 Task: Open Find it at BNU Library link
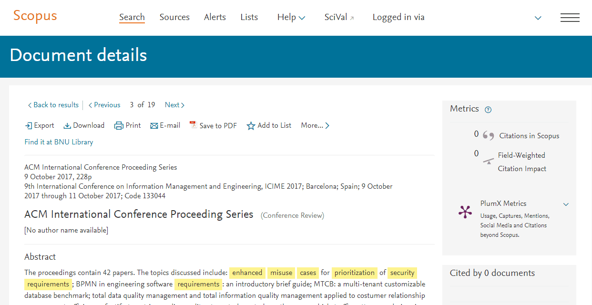click(59, 142)
